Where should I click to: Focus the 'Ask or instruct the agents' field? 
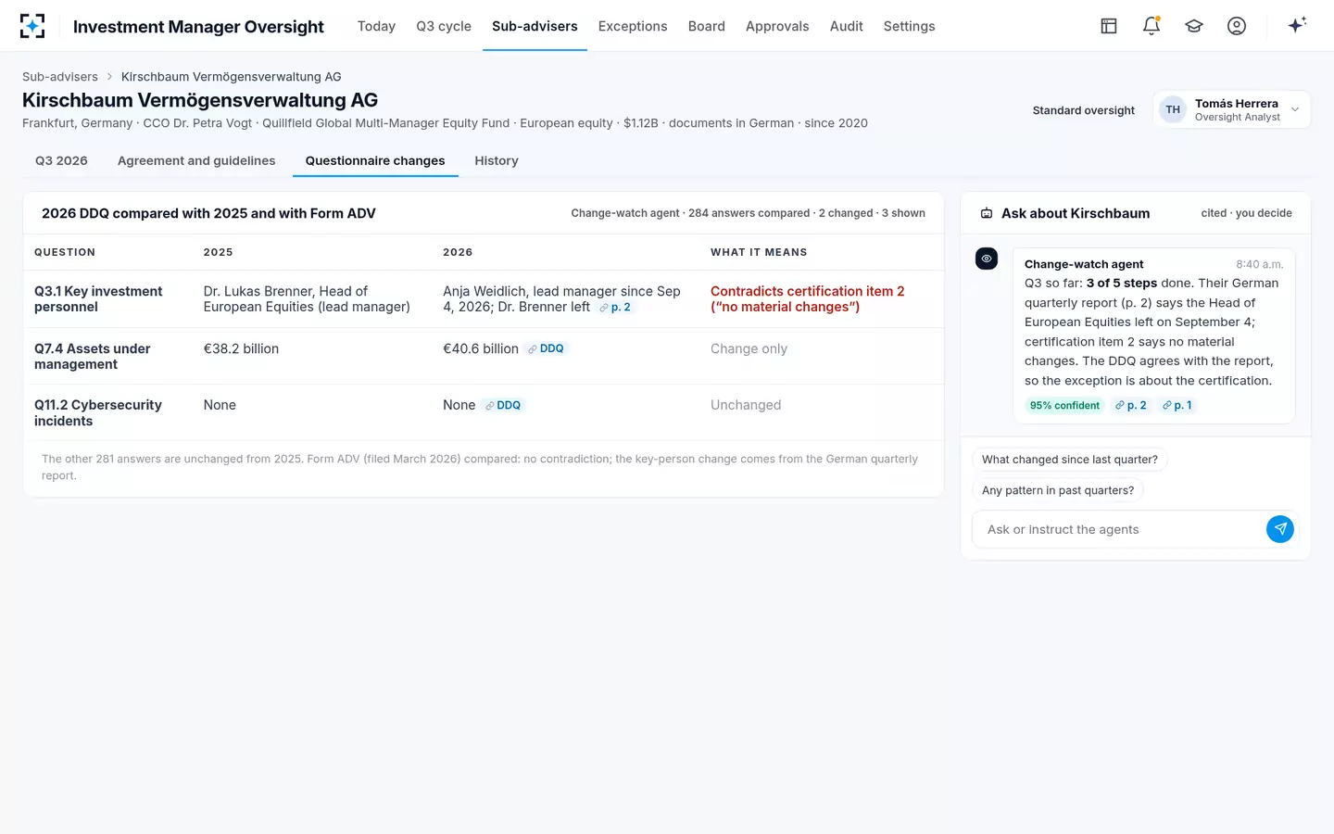click(x=1119, y=529)
